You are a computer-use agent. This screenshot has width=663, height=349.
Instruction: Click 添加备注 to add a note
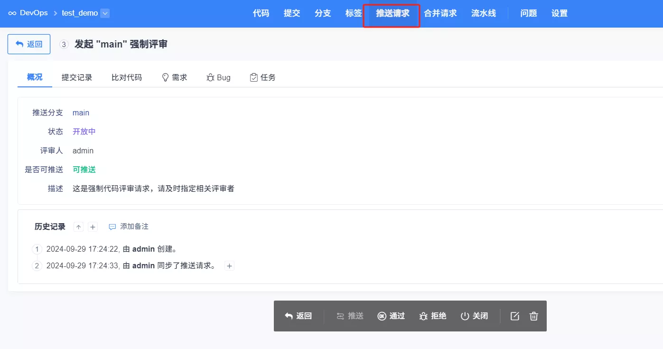click(129, 226)
